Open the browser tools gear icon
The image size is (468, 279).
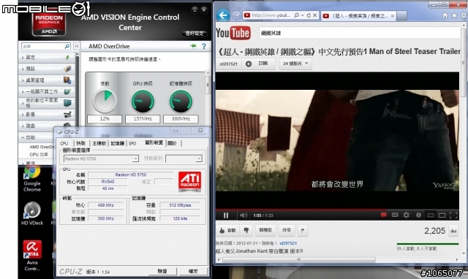pyautogui.click(x=464, y=15)
